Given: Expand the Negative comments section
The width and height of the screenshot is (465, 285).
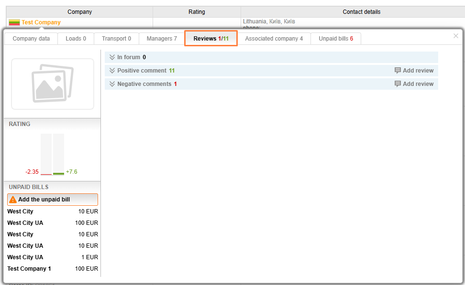Looking at the screenshot, I should coord(112,84).
